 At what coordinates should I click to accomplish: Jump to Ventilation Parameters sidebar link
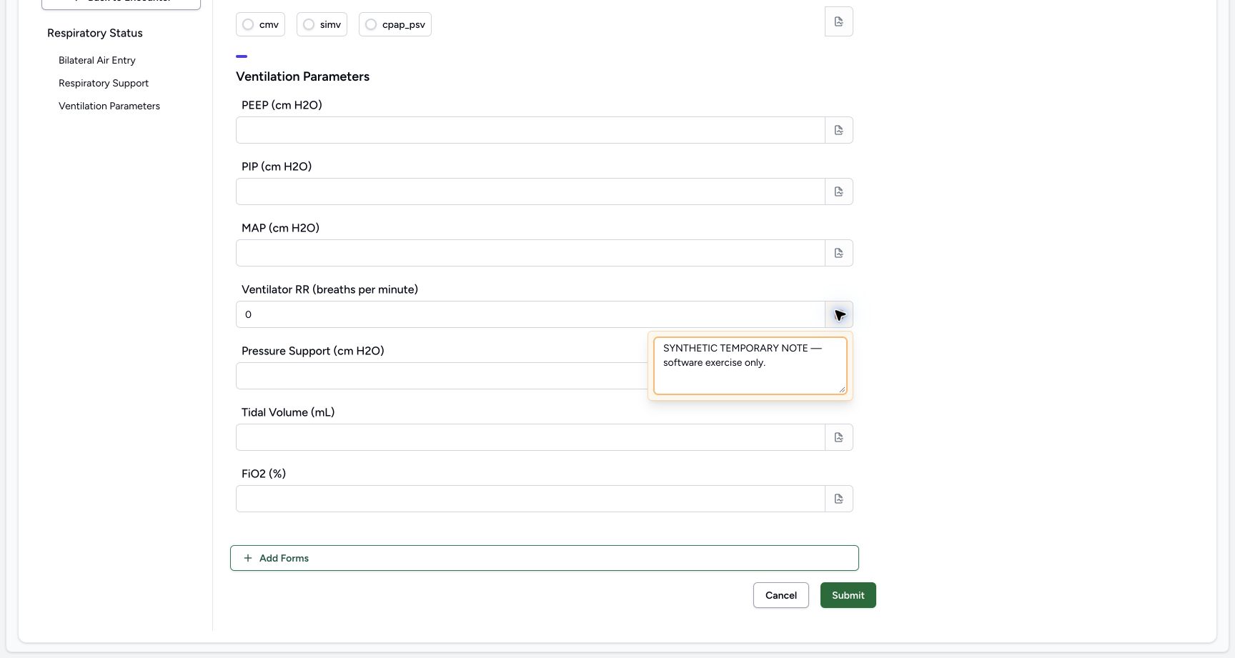pyautogui.click(x=109, y=106)
